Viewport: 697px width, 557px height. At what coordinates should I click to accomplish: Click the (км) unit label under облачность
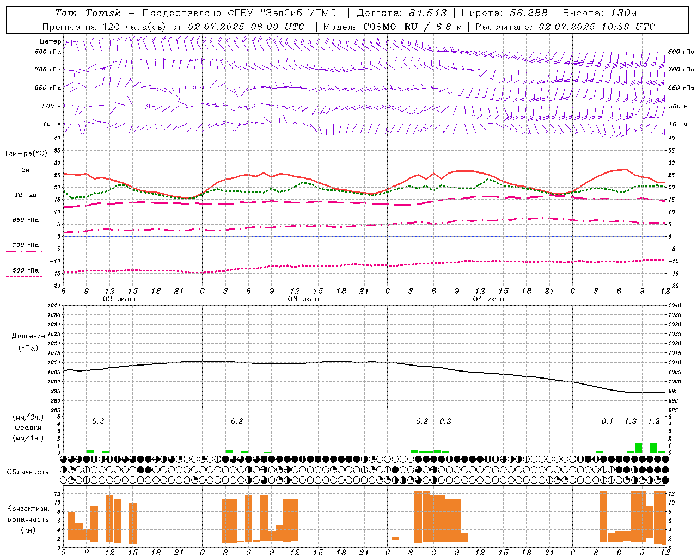[x=28, y=530]
